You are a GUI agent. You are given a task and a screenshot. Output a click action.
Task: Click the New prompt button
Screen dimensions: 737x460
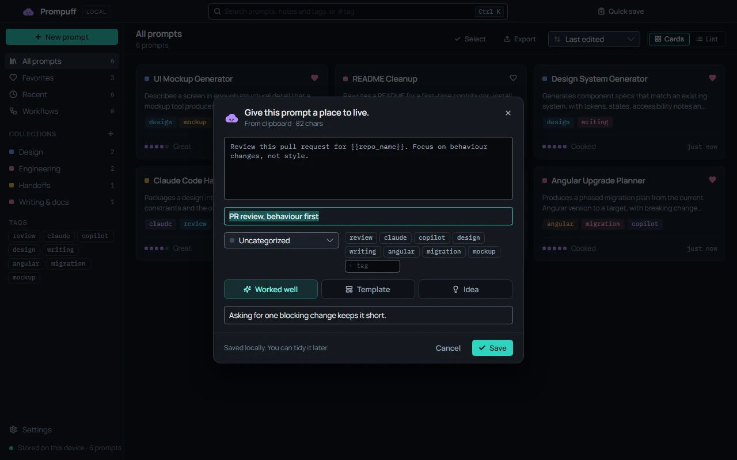tap(62, 37)
